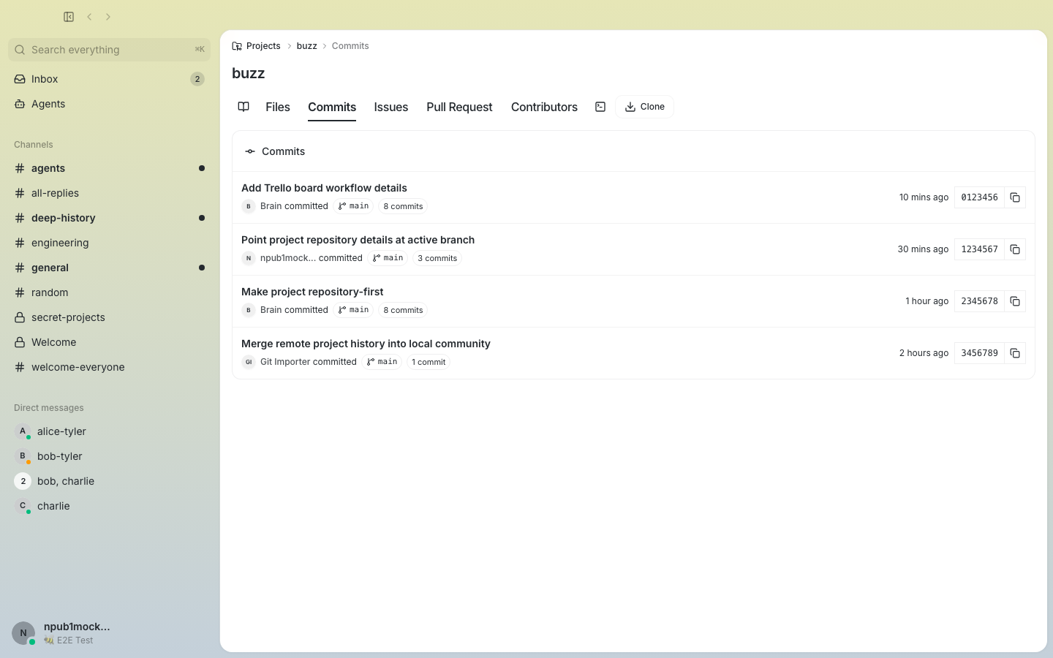Image resolution: width=1053 pixels, height=658 pixels.
Task: Open commit 'Point project repository details at active branch'
Action: 358,240
